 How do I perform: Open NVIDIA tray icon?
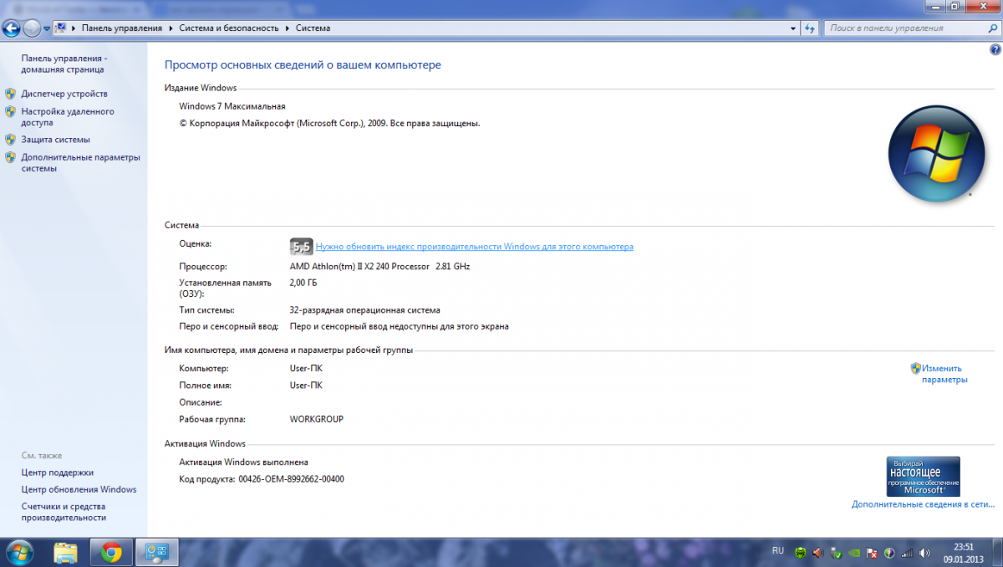[x=853, y=553]
